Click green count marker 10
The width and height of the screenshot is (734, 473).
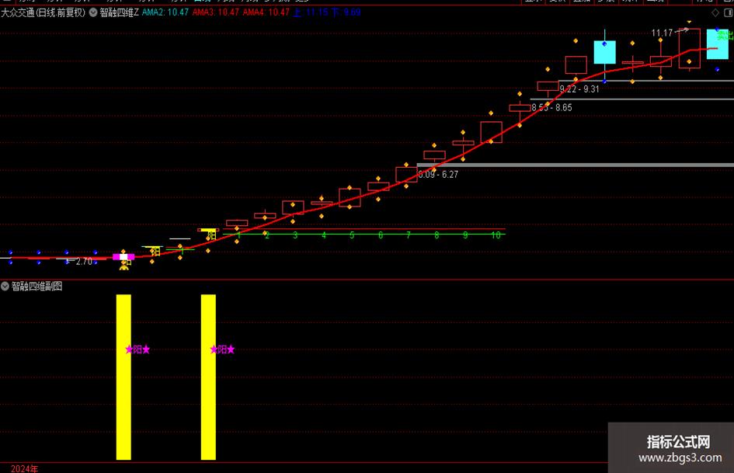[x=496, y=235]
